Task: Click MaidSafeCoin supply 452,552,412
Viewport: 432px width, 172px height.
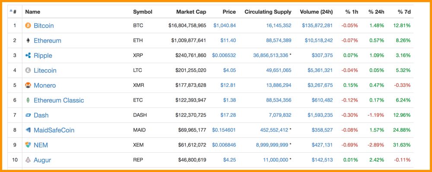Action: (x=274, y=130)
